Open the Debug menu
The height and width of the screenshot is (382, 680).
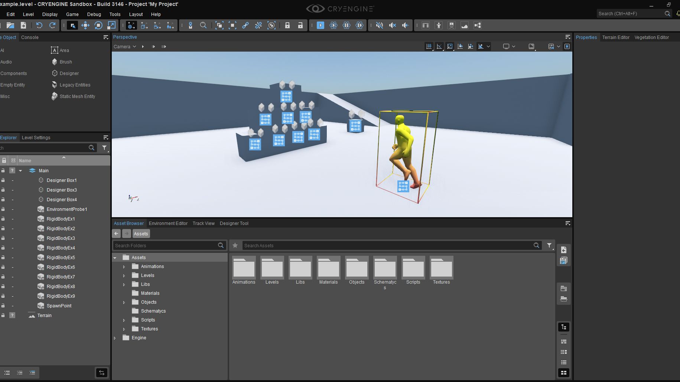pyautogui.click(x=94, y=14)
